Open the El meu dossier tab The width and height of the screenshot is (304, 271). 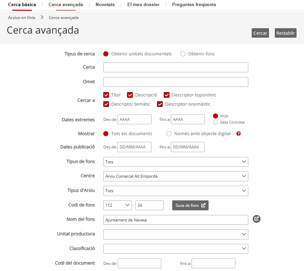(143, 5)
